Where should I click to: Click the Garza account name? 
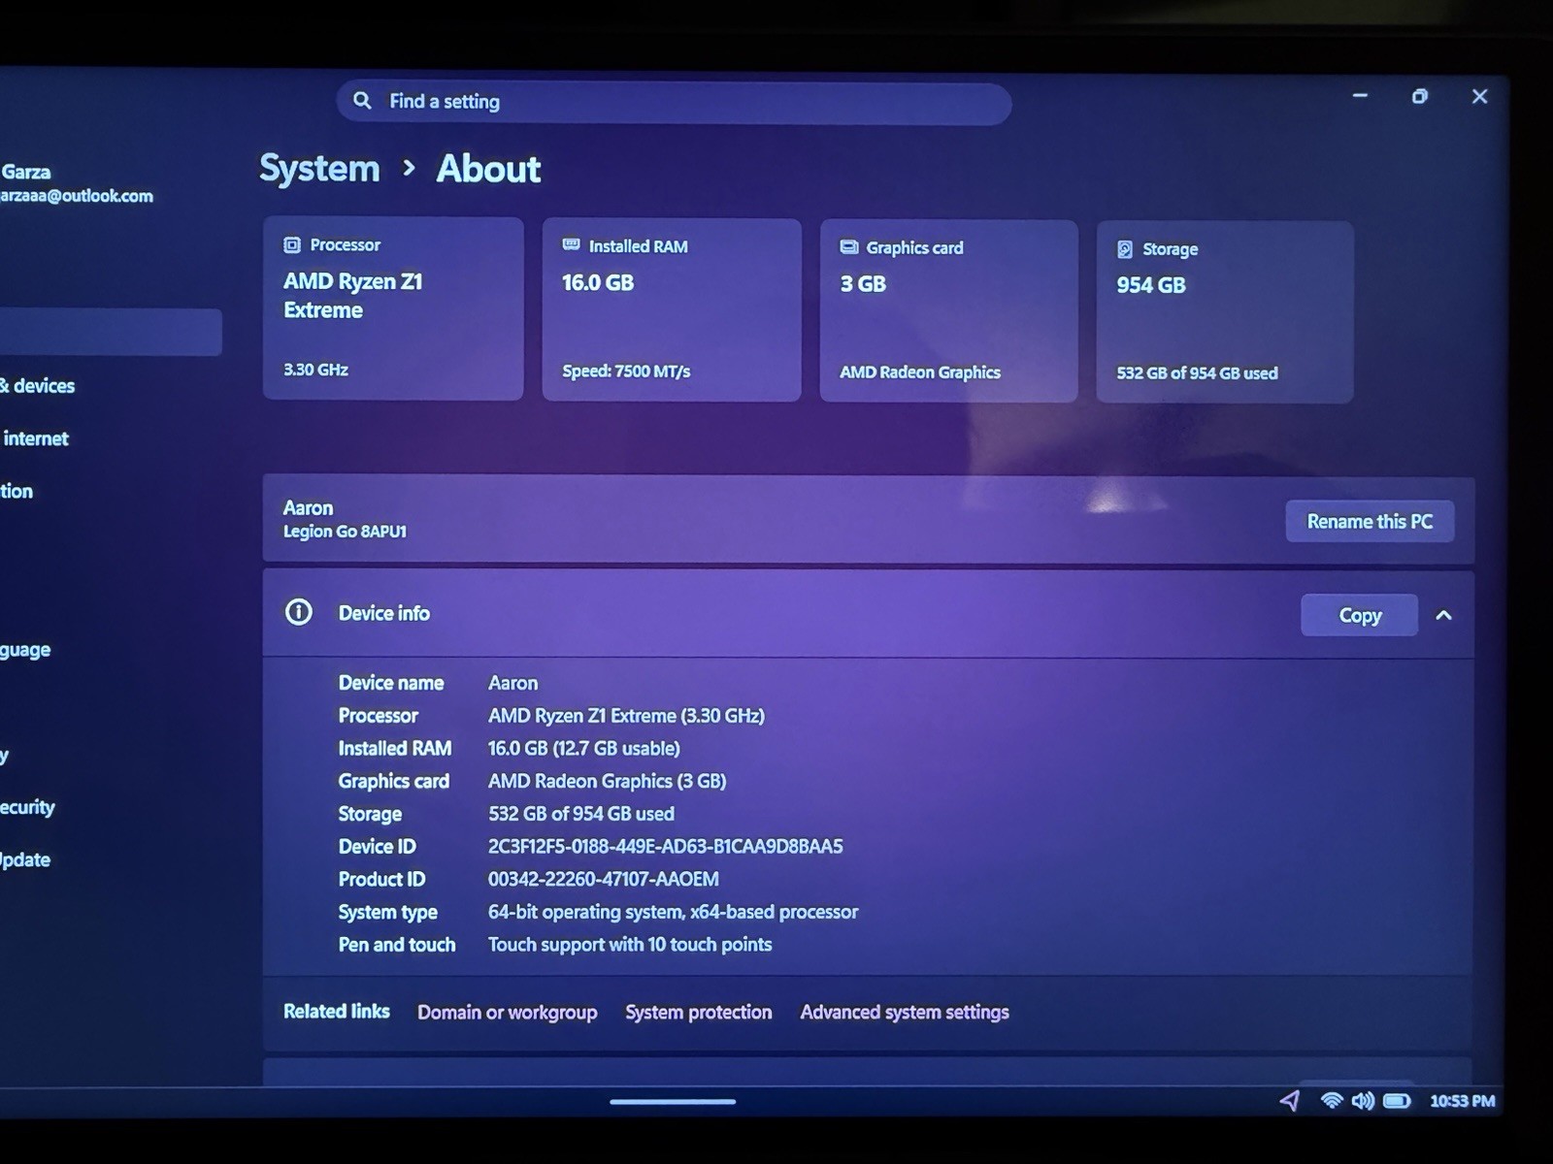click(x=25, y=172)
